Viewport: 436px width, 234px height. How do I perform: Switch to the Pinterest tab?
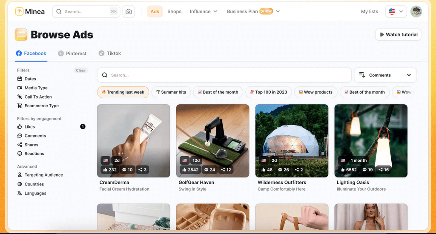click(x=72, y=53)
